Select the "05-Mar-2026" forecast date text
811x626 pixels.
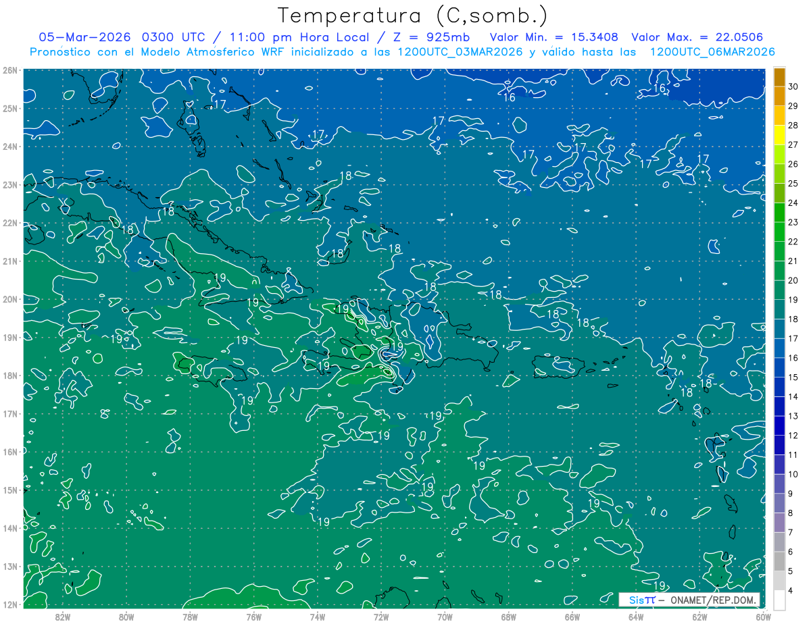point(84,37)
